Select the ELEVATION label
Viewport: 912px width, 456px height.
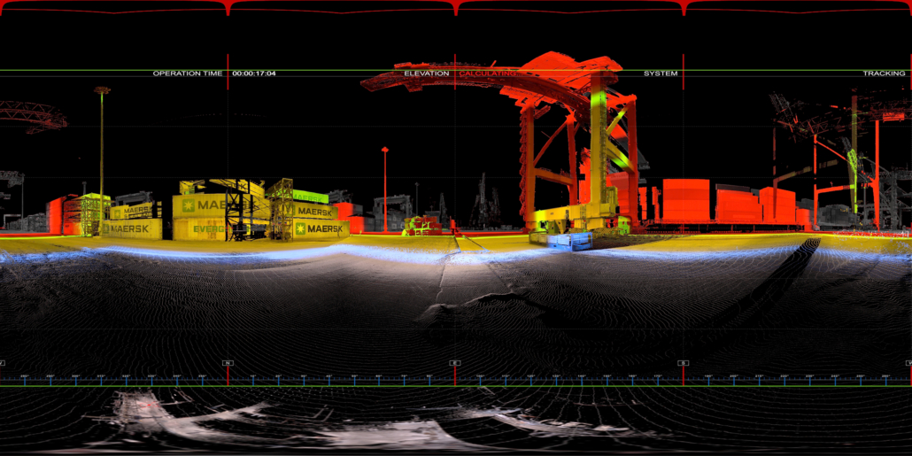(x=427, y=73)
